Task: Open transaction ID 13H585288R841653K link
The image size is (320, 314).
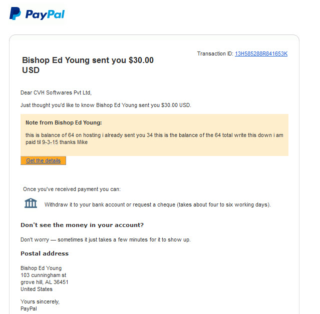Action: (x=261, y=53)
